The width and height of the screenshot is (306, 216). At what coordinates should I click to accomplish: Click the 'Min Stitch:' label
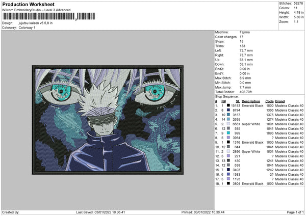pos(223,83)
